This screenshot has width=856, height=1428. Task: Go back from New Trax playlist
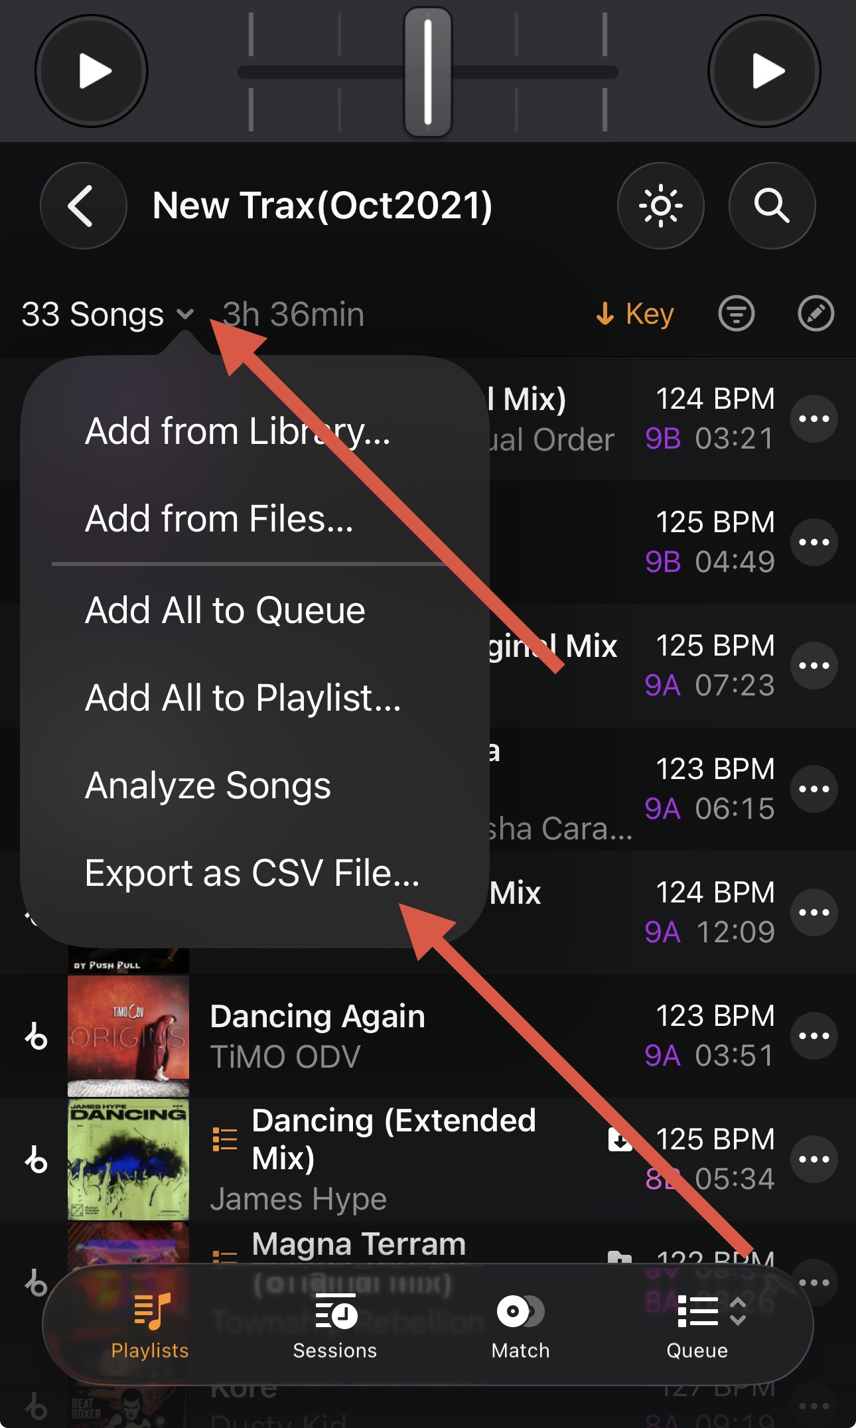[x=83, y=206]
